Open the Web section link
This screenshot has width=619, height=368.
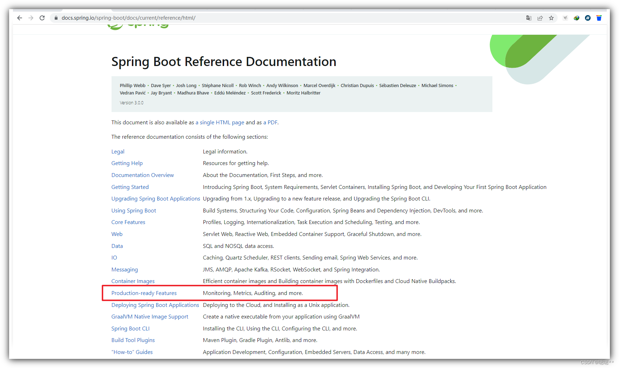117,234
